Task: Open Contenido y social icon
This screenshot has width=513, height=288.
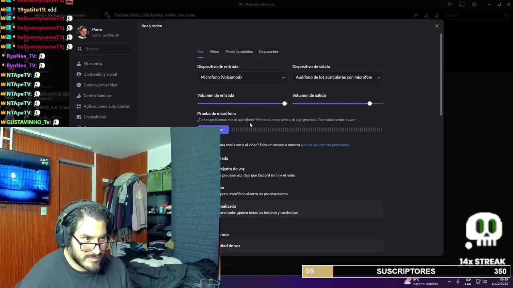Action: (x=79, y=74)
